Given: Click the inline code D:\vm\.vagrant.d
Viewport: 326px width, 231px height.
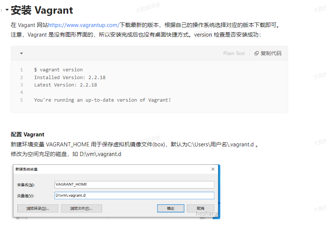Looking at the screenshot, I should [101, 154].
